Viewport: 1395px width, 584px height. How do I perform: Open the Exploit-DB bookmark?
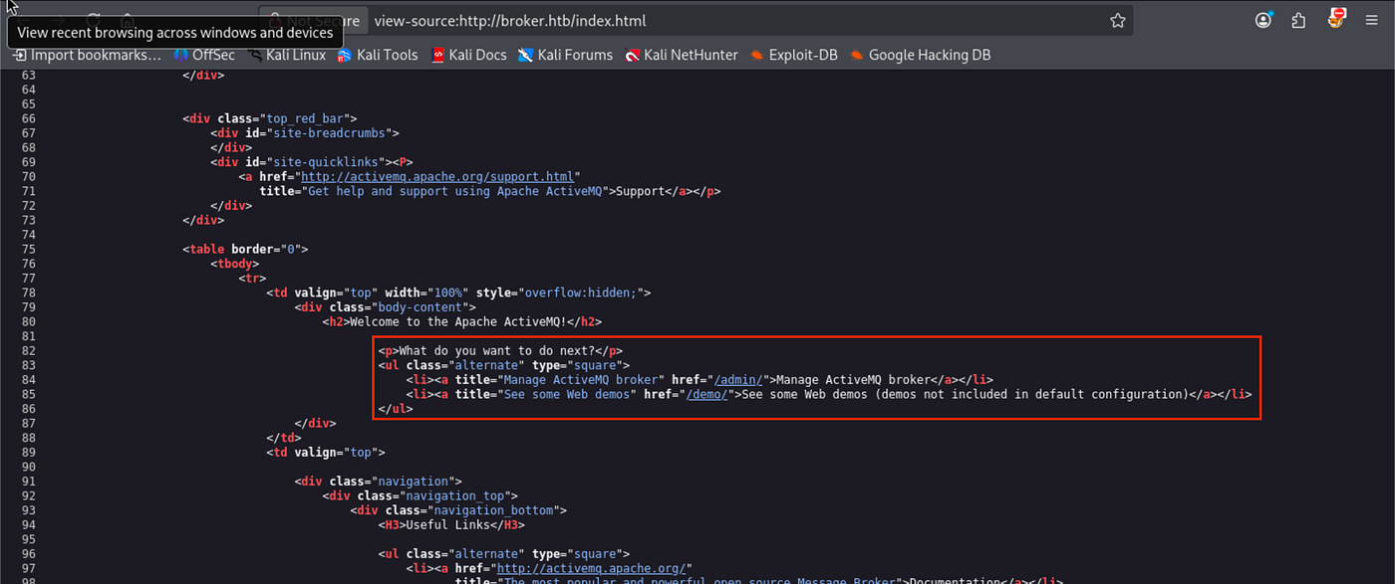(x=794, y=55)
